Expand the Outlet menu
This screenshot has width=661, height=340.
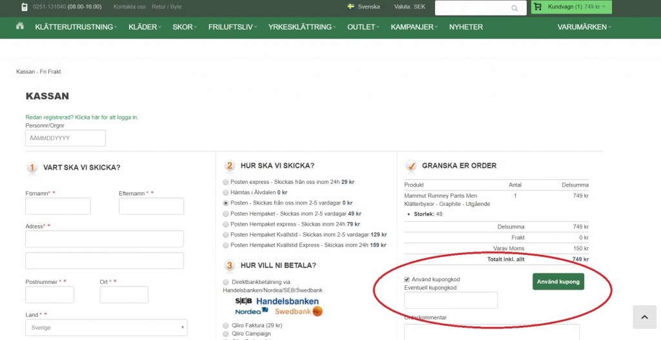tap(363, 27)
